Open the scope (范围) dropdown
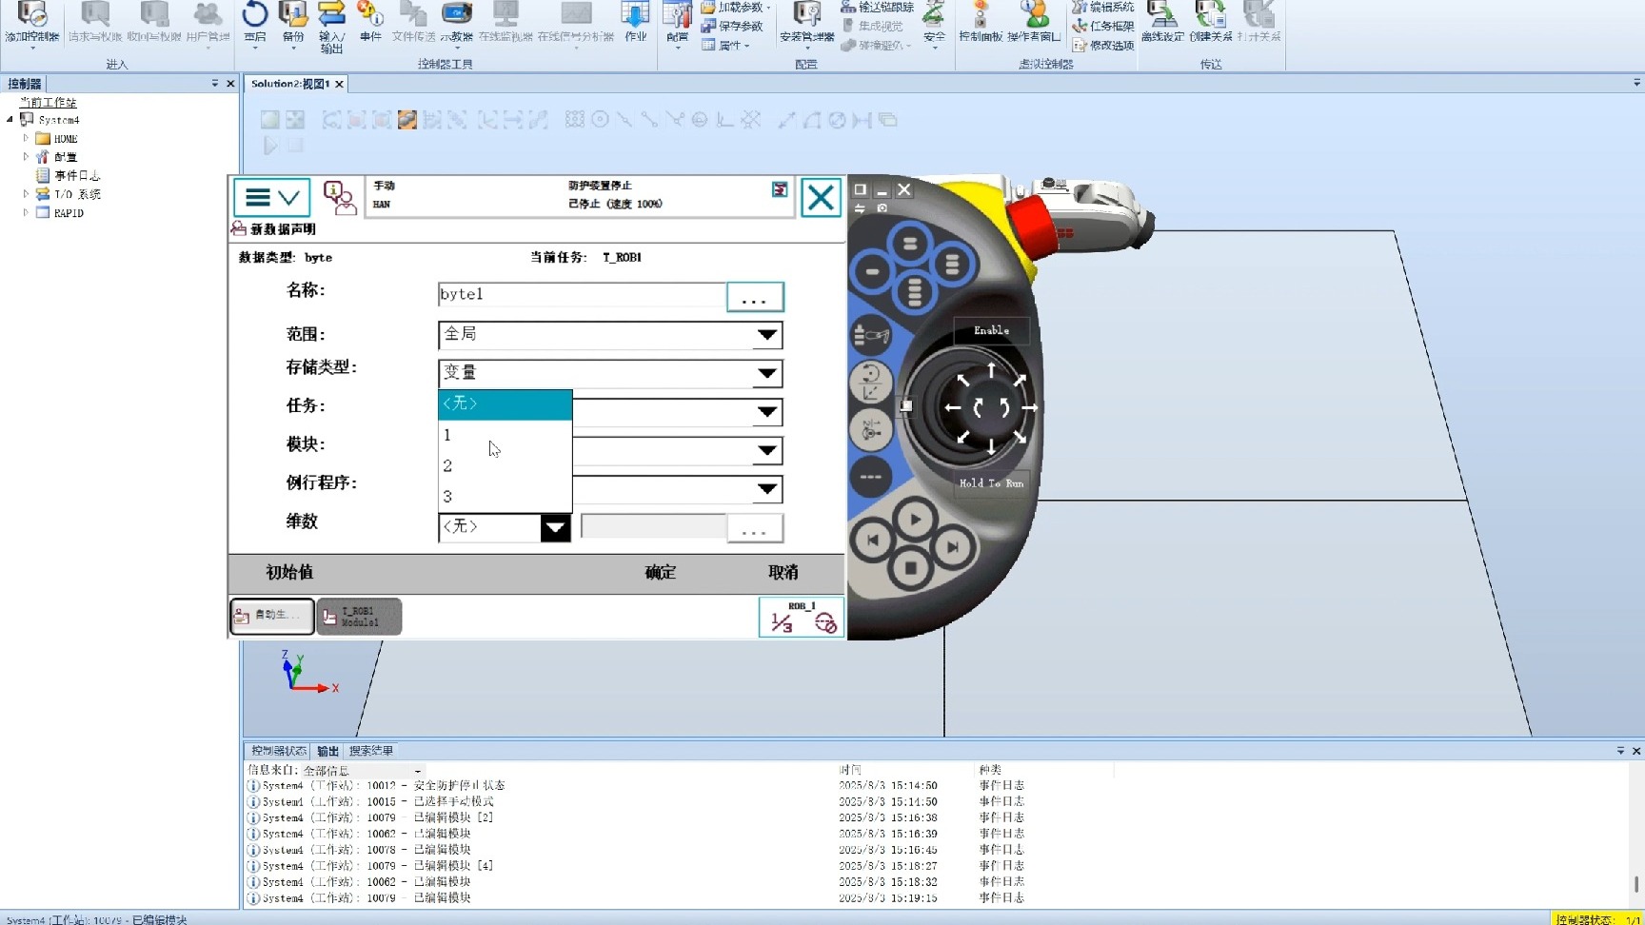This screenshot has width=1645, height=925. coord(766,335)
